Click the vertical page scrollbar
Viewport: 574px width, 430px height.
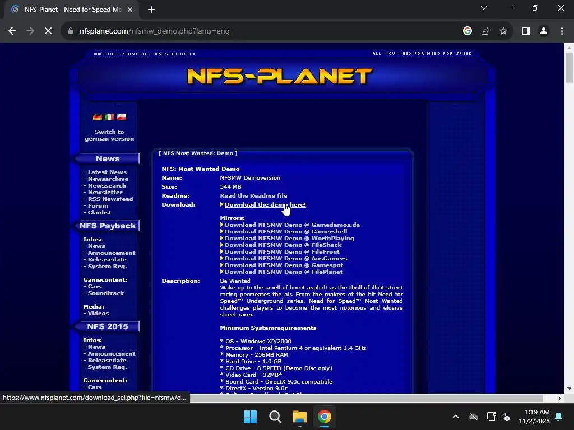click(x=569, y=68)
